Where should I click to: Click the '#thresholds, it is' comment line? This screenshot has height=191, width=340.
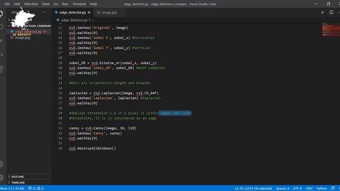click(113, 118)
